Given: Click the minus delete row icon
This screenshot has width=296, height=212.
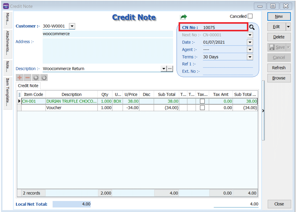Looking at the screenshot, I should [28, 78].
